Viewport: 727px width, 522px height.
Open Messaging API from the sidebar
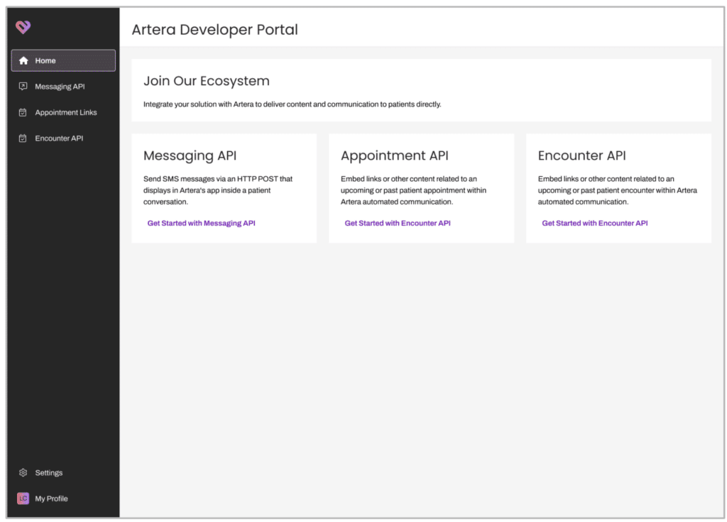coord(63,87)
